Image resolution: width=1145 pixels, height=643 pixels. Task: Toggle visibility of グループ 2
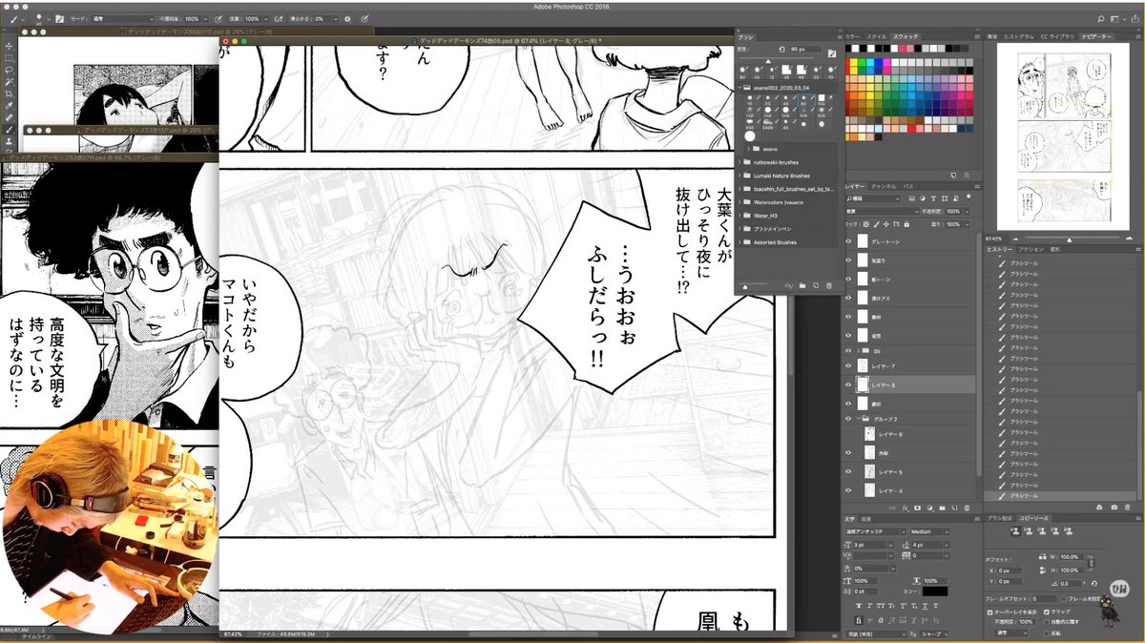[847, 419]
